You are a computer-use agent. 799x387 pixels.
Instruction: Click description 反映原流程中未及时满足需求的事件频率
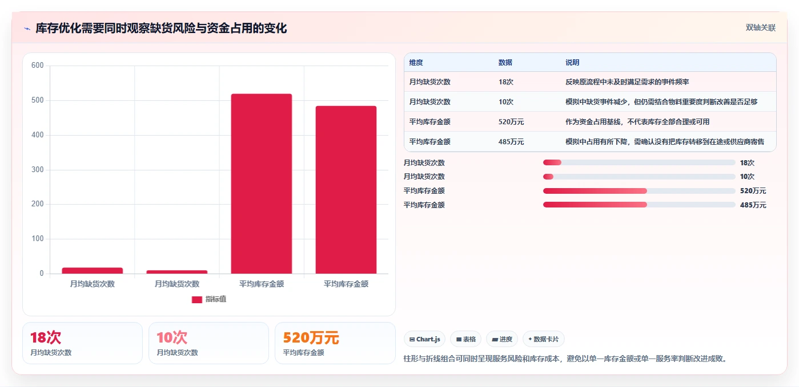tap(627, 82)
